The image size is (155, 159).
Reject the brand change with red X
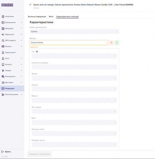[x=111, y=43]
